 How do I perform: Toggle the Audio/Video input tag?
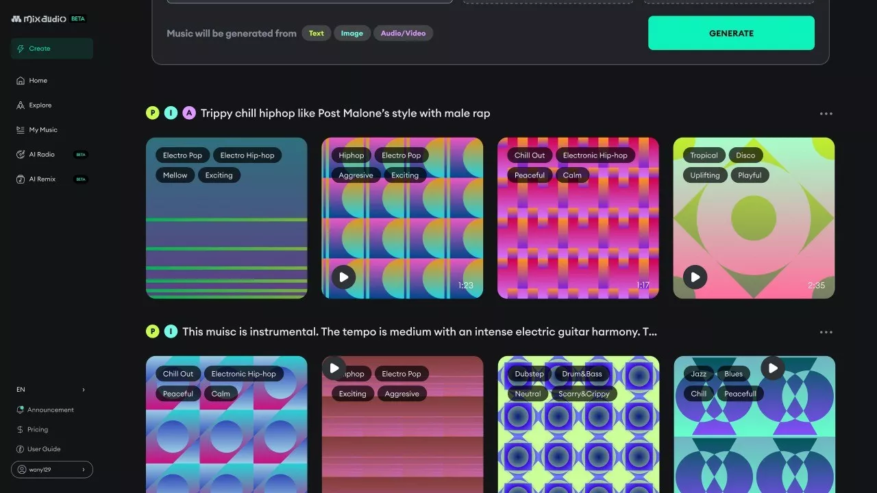[403, 34]
